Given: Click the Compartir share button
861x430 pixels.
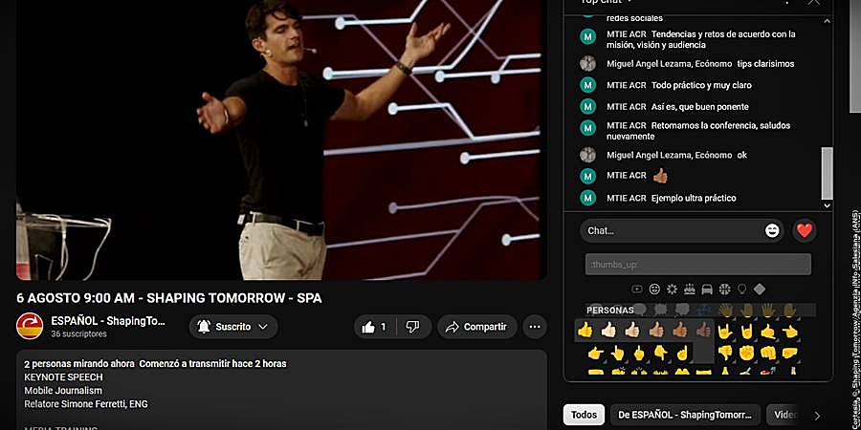Looking at the screenshot, I should coord(477,327).
